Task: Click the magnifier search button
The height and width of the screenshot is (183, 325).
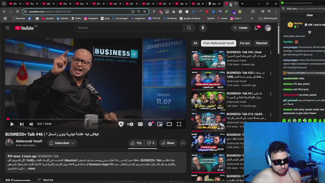Action: [189, 28]
